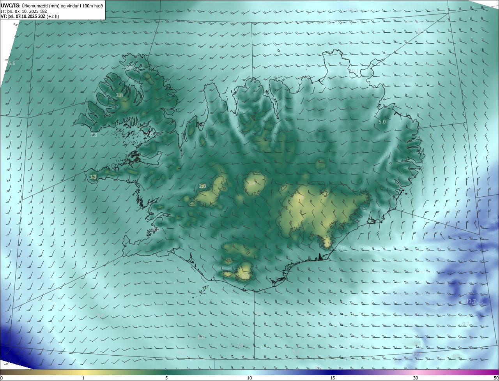Click the 10.1 value label

353,71
